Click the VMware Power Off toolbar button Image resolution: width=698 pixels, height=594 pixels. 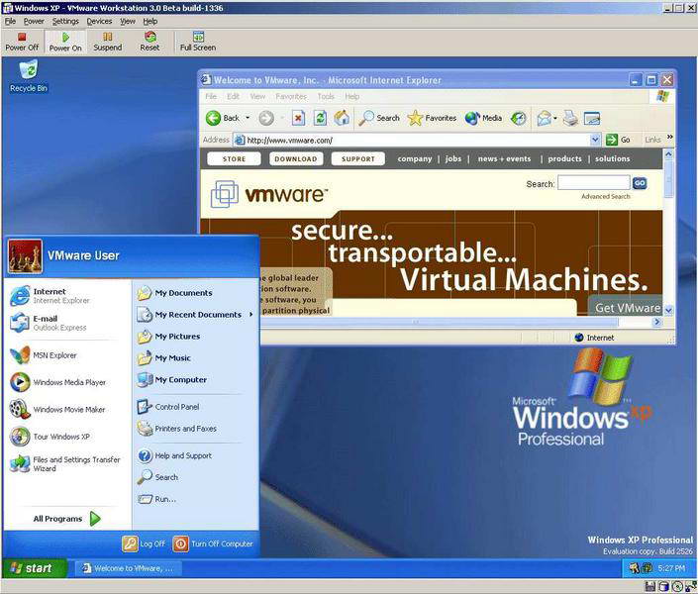tap(22, 42)
